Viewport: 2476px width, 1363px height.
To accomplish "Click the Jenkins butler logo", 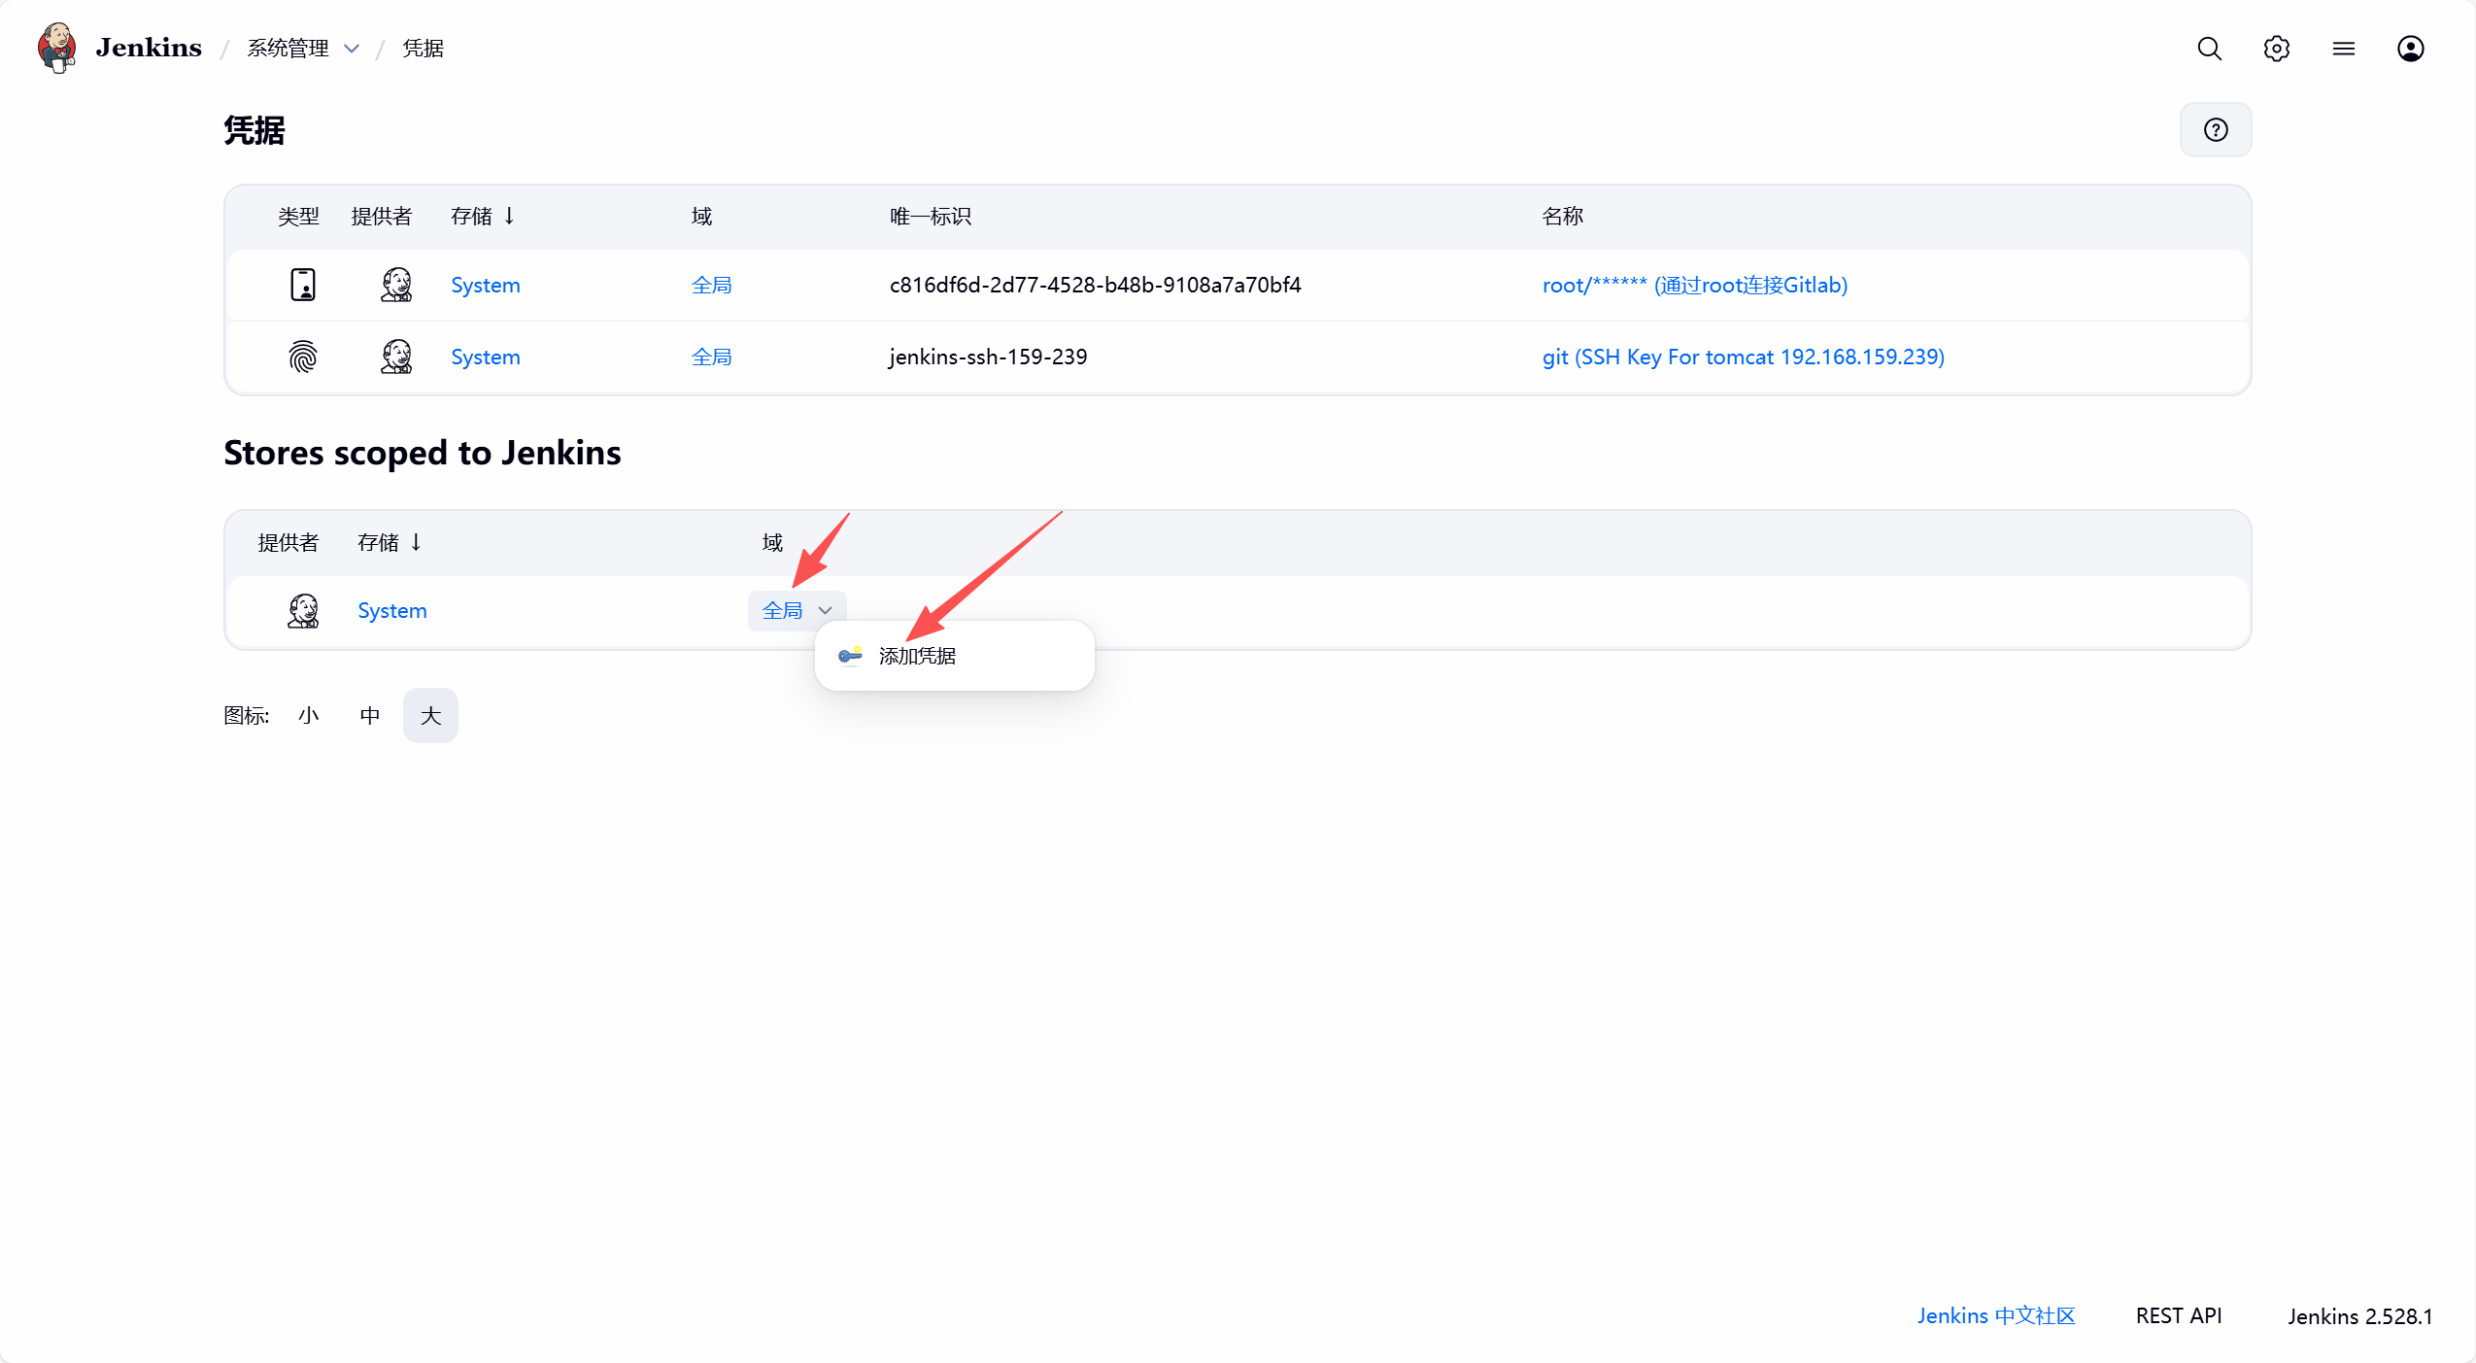I will (56, 48).
